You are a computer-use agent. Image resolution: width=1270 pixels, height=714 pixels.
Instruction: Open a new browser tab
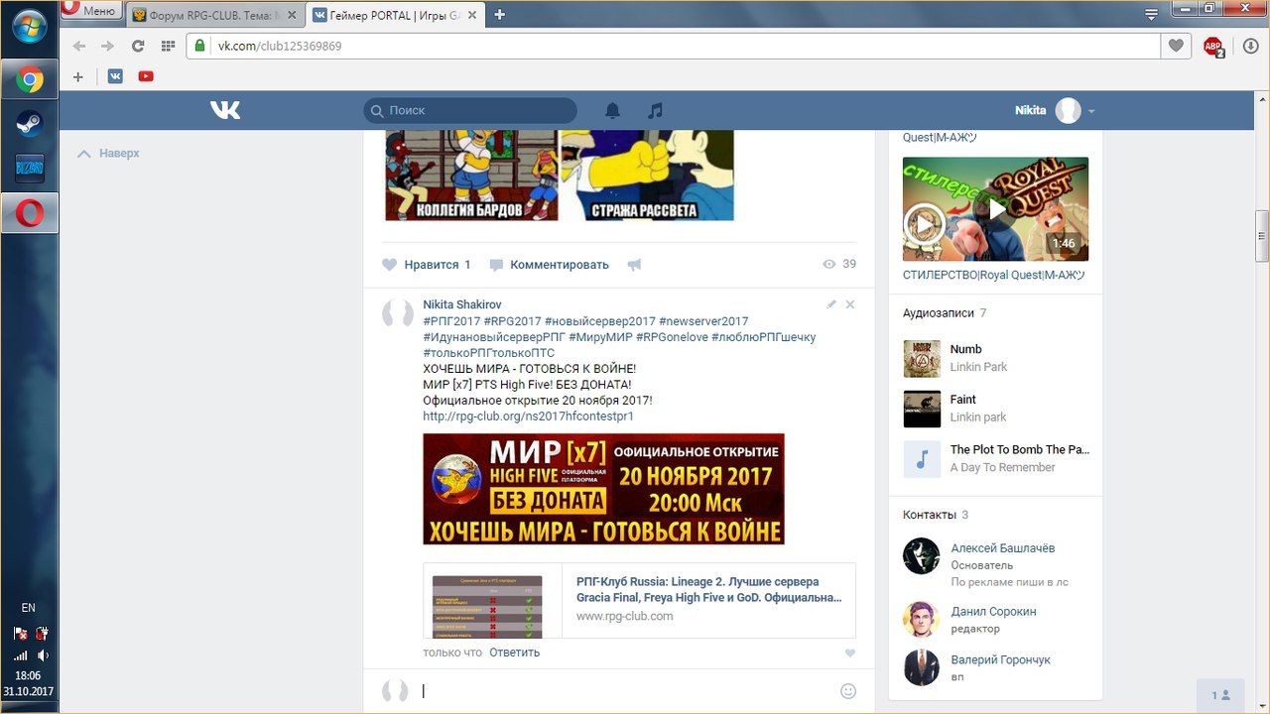click(499, 14)
